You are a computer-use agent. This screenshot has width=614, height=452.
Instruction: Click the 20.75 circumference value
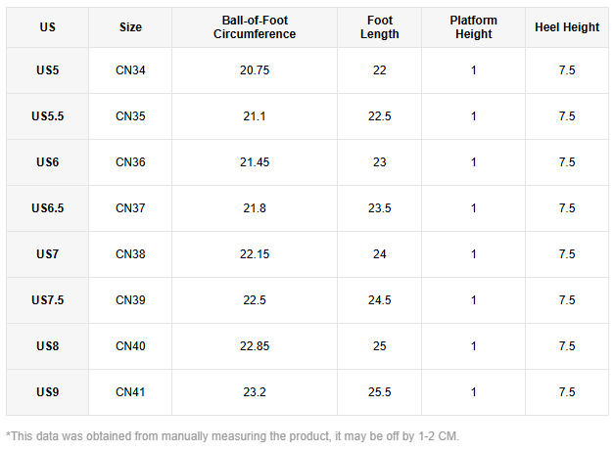pyautogui.click(x=255, y=70)
